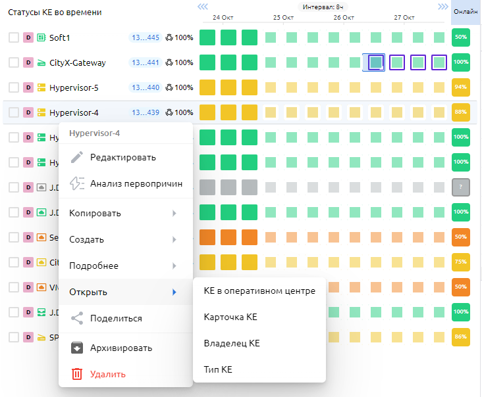Click the Soft1 application type icon
Screen dimensions: 482x397
coord(41,37)
